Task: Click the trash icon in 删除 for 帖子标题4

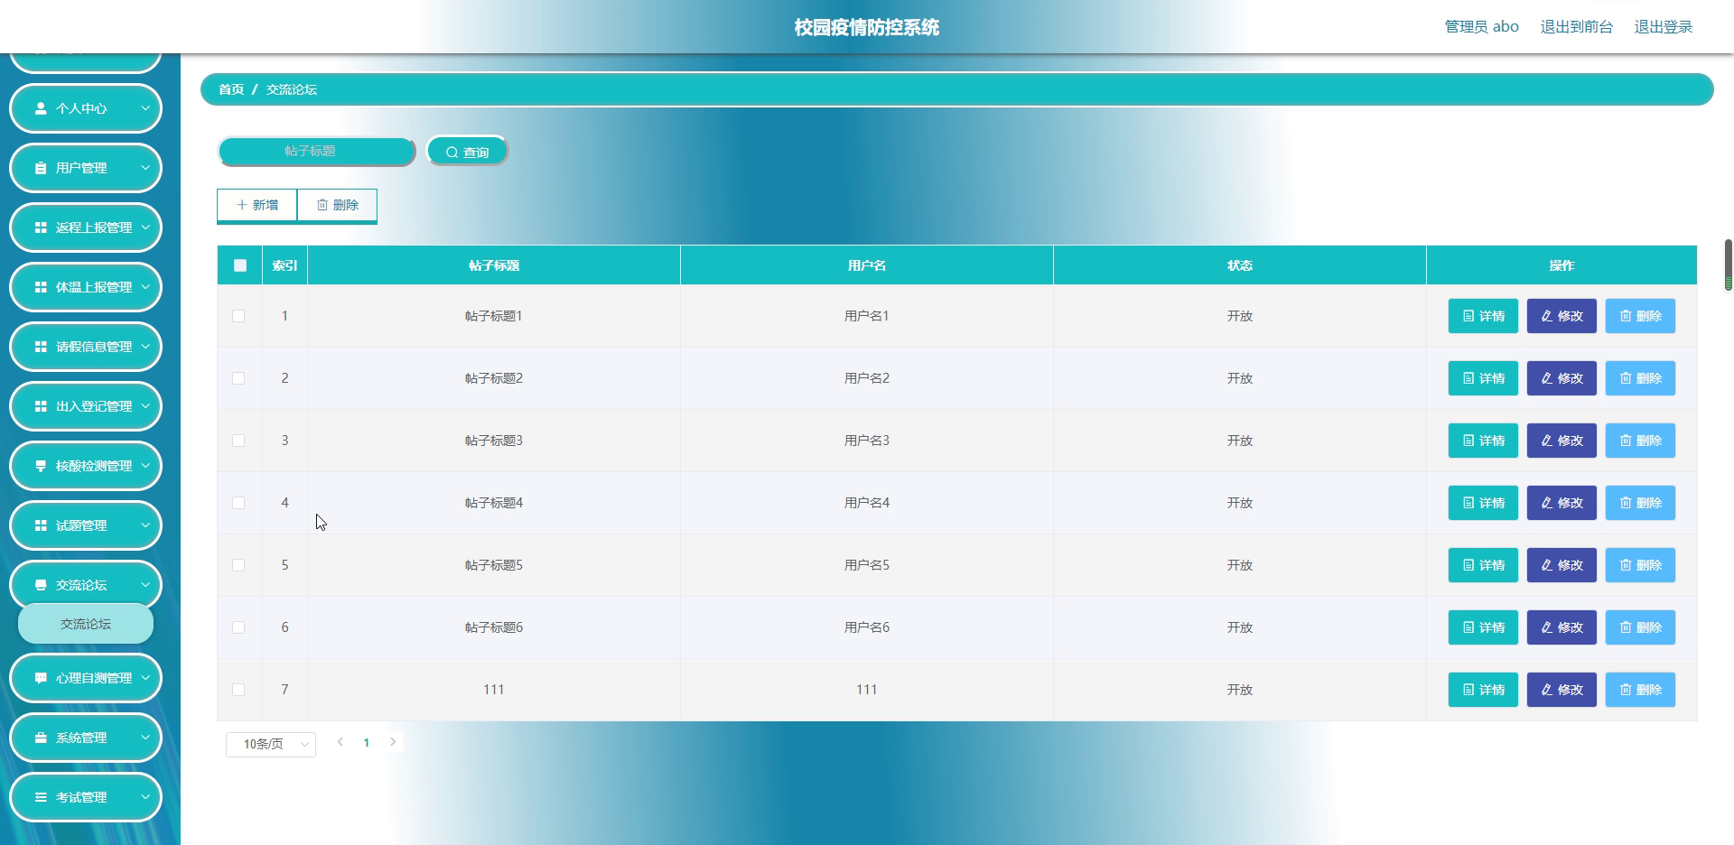Action: 1626,503
